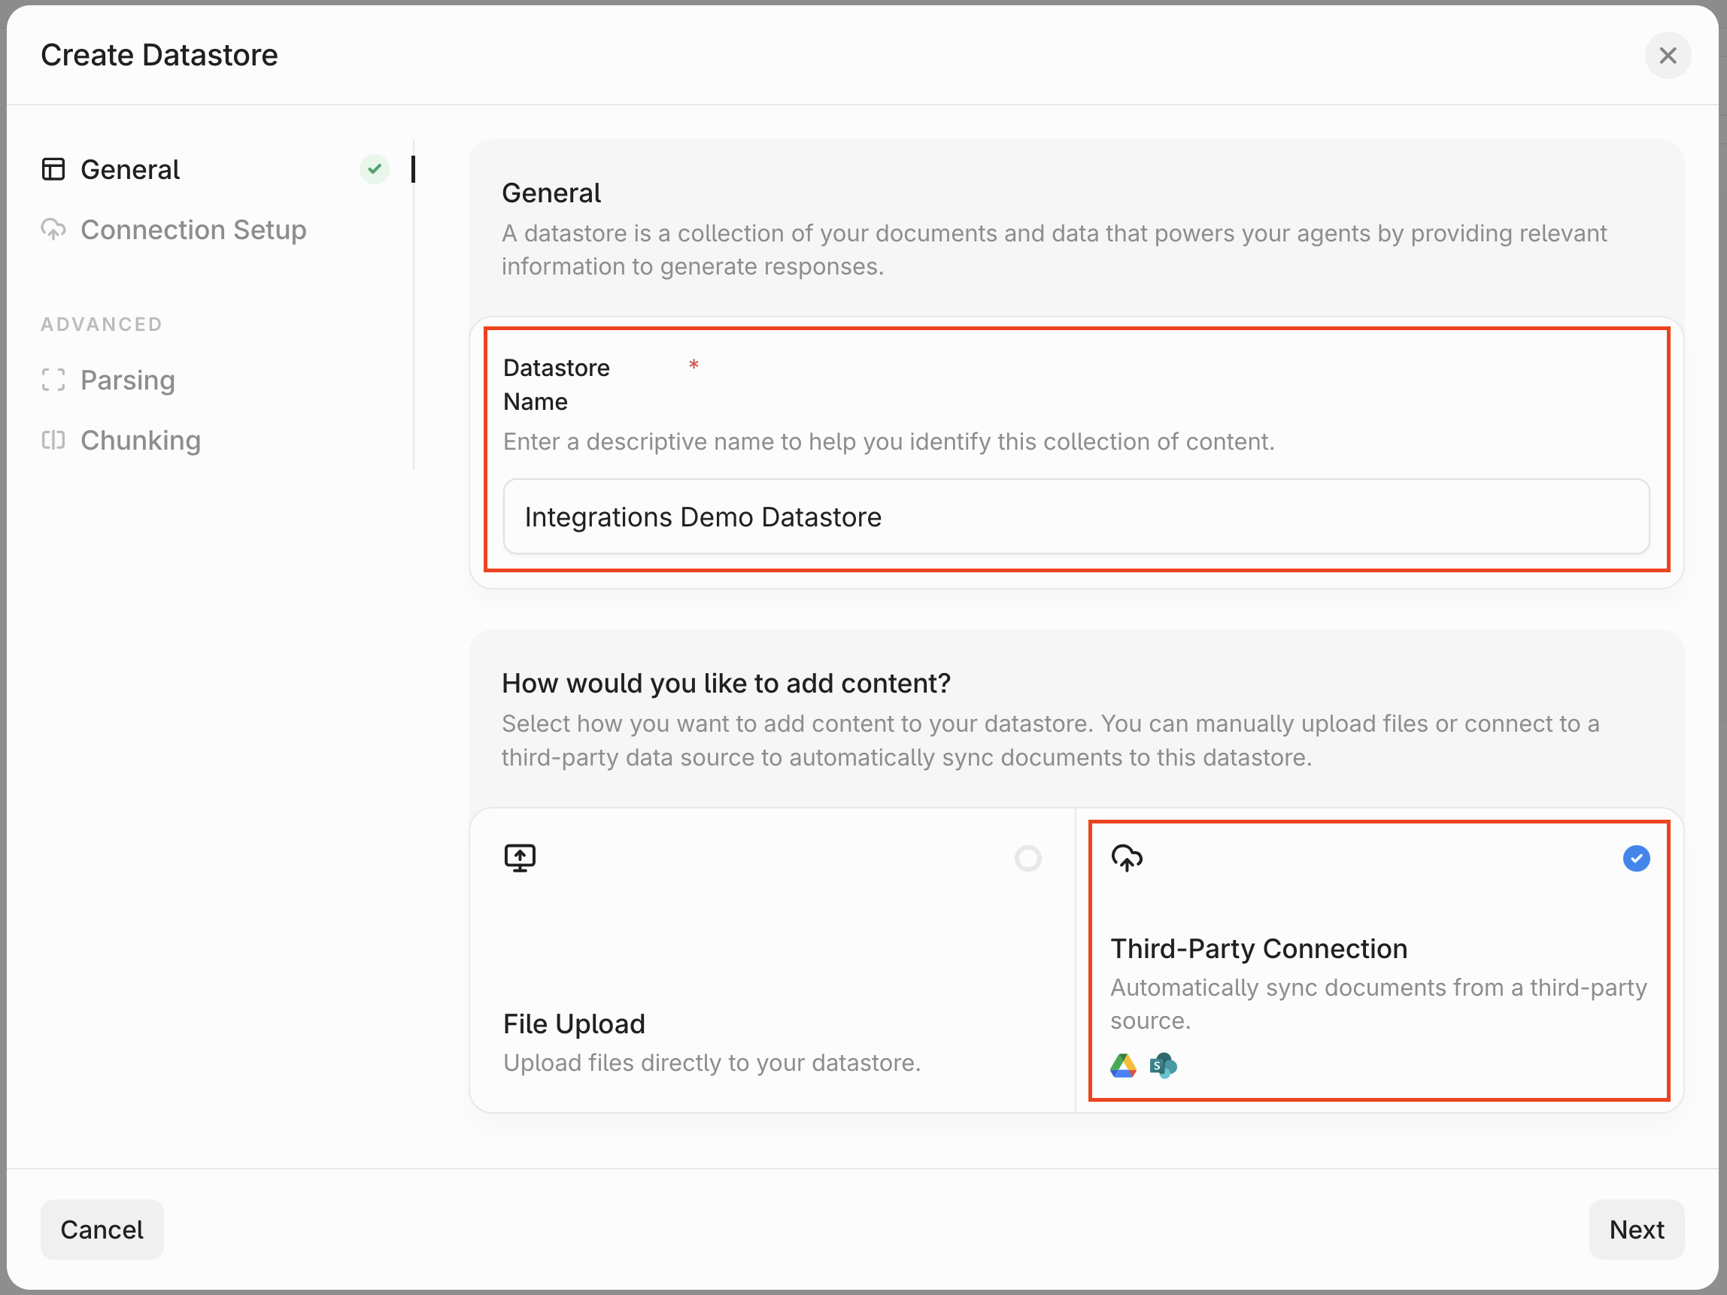The width and height of the screenshot is (1727, 1295).
Task: Select the File Upload radio button
Action: point(1027,859)
